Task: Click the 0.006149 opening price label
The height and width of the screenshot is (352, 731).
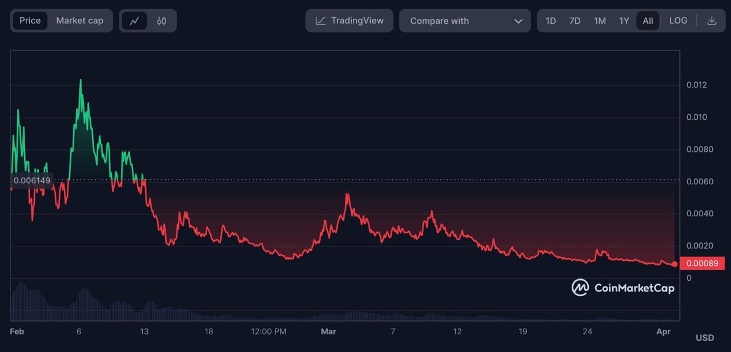Action: (32, 180)
